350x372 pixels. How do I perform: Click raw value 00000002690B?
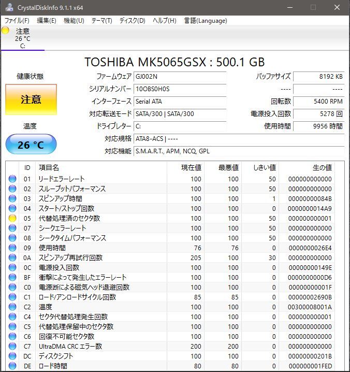point(310,297)
